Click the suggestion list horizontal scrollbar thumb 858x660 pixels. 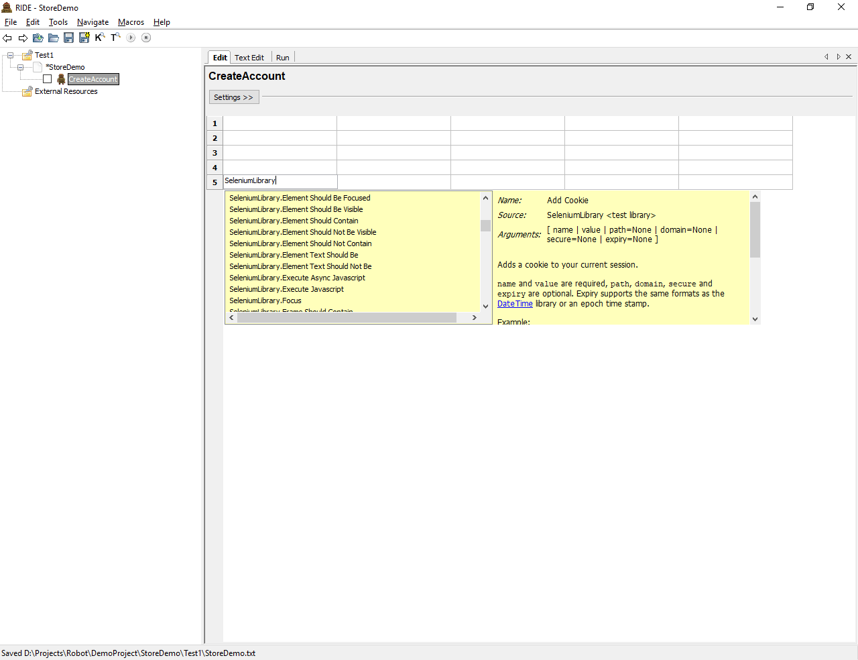click(x=347, y=318)
